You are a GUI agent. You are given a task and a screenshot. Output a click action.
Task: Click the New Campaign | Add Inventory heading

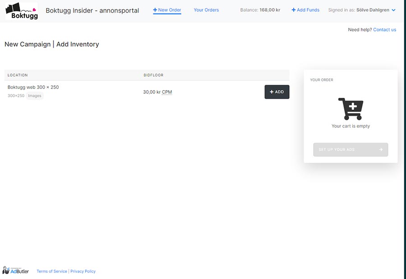click(52, 44)
